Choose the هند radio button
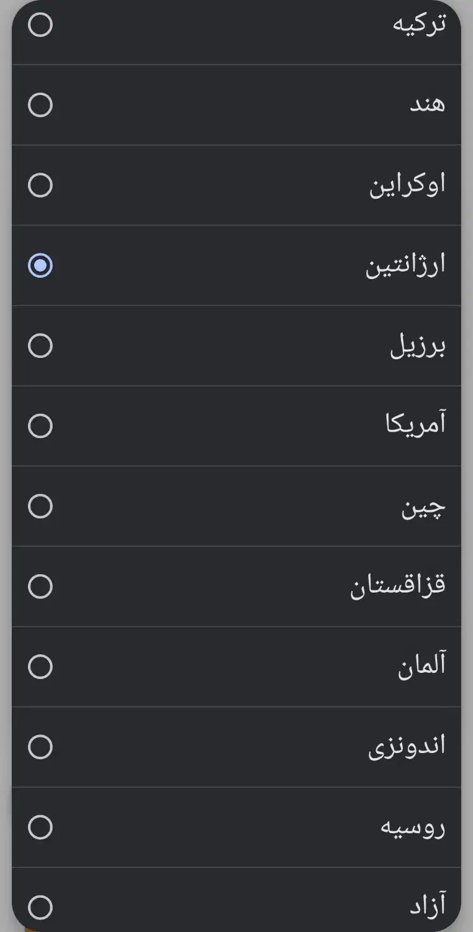The image size is (473, 932). pyautogui.click(x=40, y=105)
